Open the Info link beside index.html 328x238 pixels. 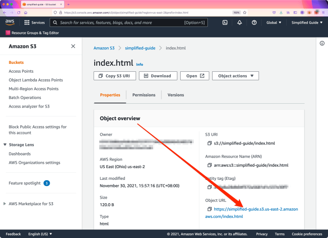click(139, 64)
